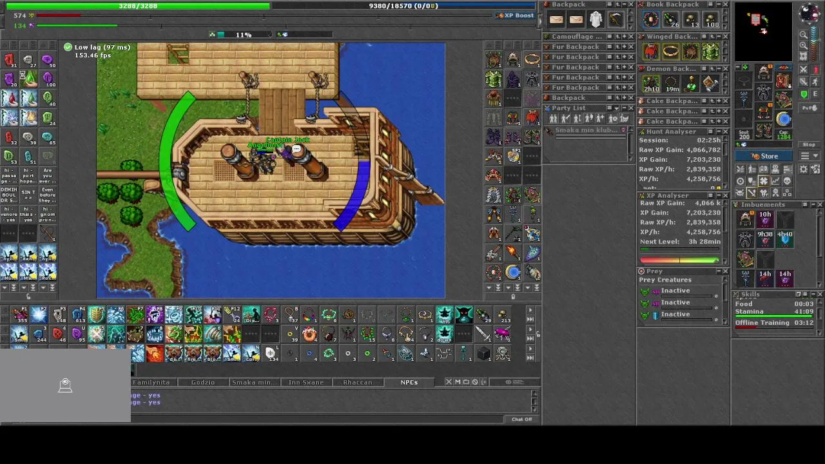The width and height of the screenshot is (825, 464).
Task: Switch to the Inn Sxane chat tab
Action: 306,382
